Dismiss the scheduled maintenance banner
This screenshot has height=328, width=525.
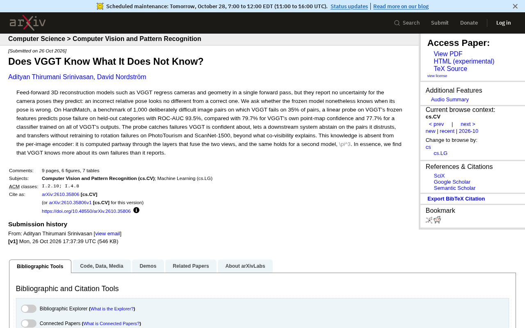coord(515,6)
